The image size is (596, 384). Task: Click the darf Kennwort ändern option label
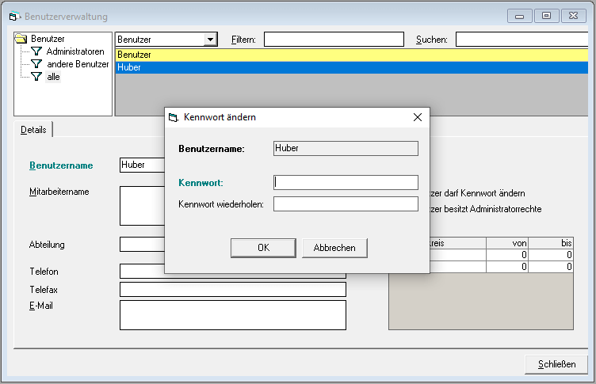point(477,193)
